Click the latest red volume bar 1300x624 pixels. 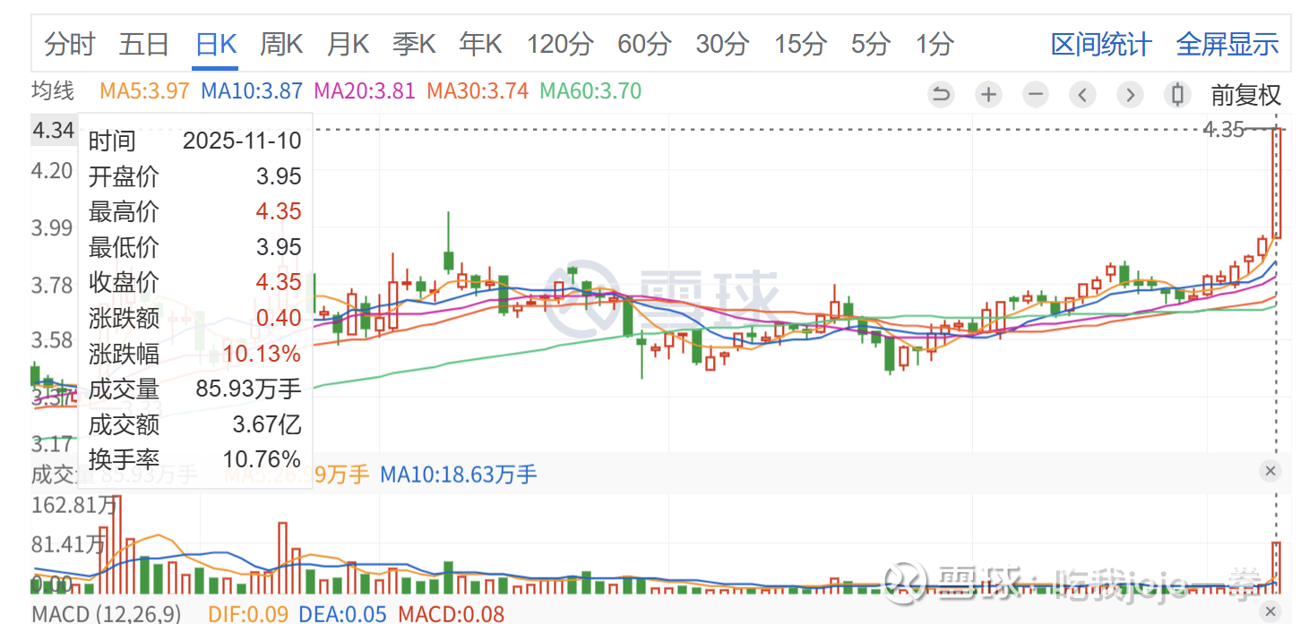(x=1276, y=568)
